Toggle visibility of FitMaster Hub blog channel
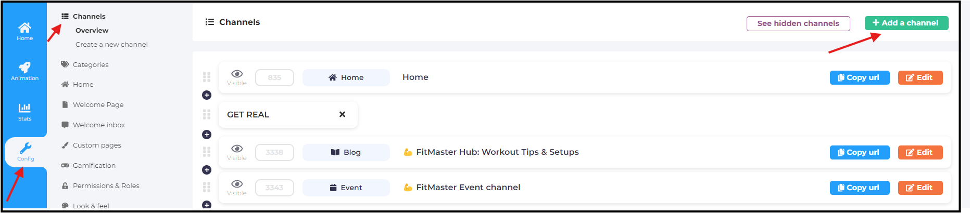The image size is (970, 213). [237, 152]
